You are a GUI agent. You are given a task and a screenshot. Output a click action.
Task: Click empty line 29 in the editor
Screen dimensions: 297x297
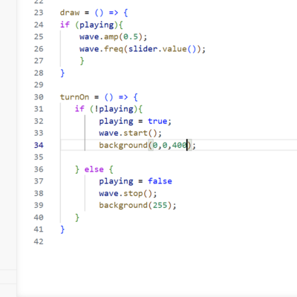pyautogui.click(x=178, y=85)
